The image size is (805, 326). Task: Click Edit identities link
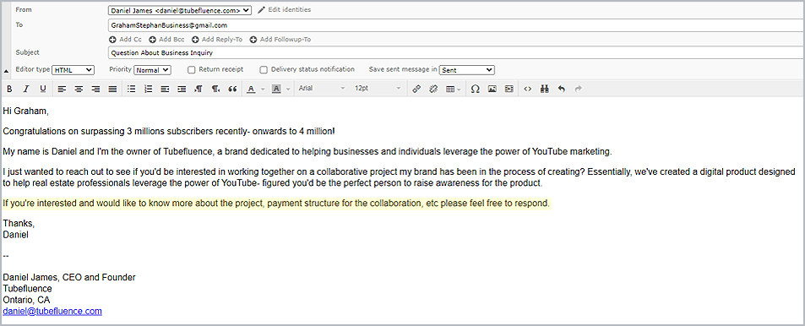tap(285, 10)
